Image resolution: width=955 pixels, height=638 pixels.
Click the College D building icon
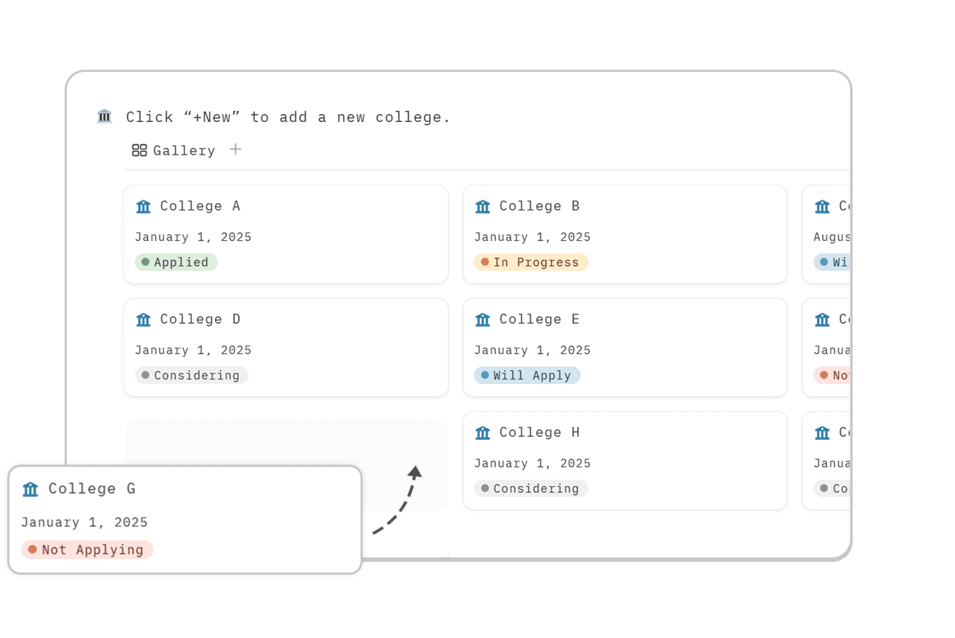[x=143, y=320]
